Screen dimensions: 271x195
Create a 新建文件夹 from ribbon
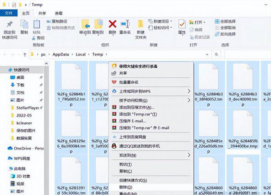140,29
